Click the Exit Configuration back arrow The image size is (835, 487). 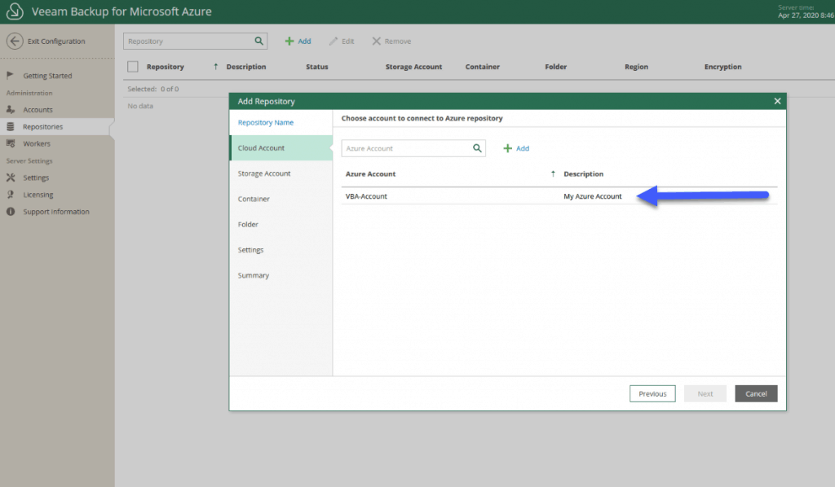click(x=15, y=41)
